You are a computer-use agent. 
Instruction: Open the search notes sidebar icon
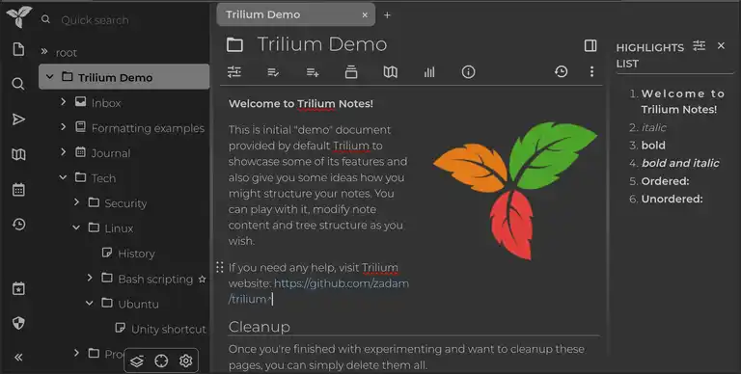point(18,84)
